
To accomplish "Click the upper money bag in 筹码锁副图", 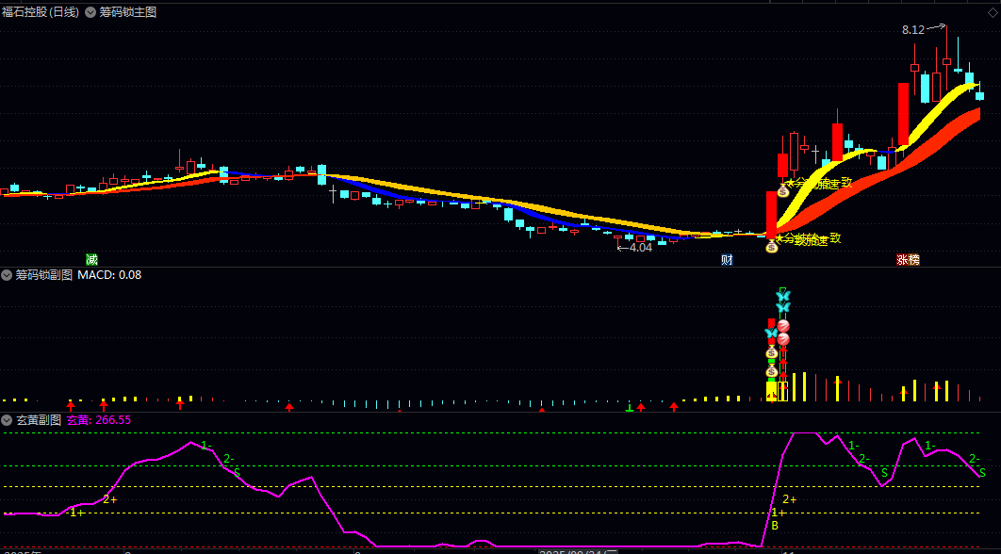I will coord(771,351).
